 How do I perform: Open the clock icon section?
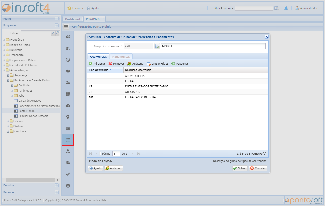tap(68, 60)
